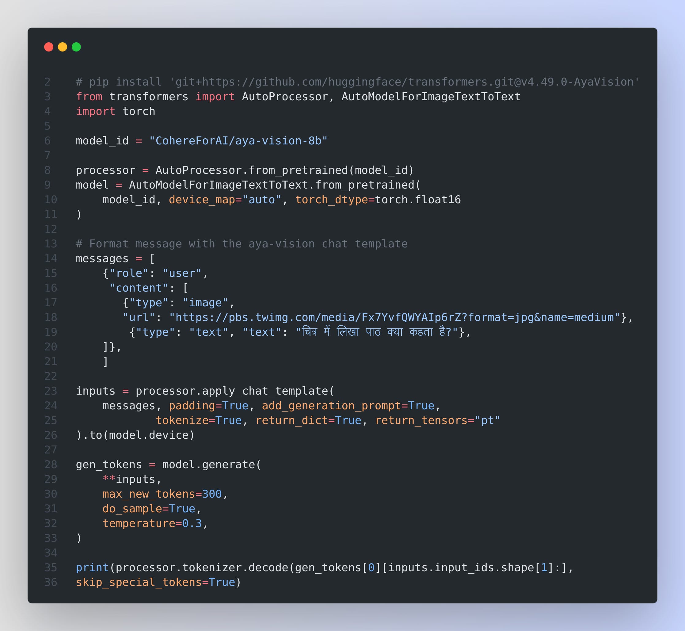Click the device_map="auto" argument
Image resolution: width=685 pixels, height=631 pixels.
click(x=225, y=199)
